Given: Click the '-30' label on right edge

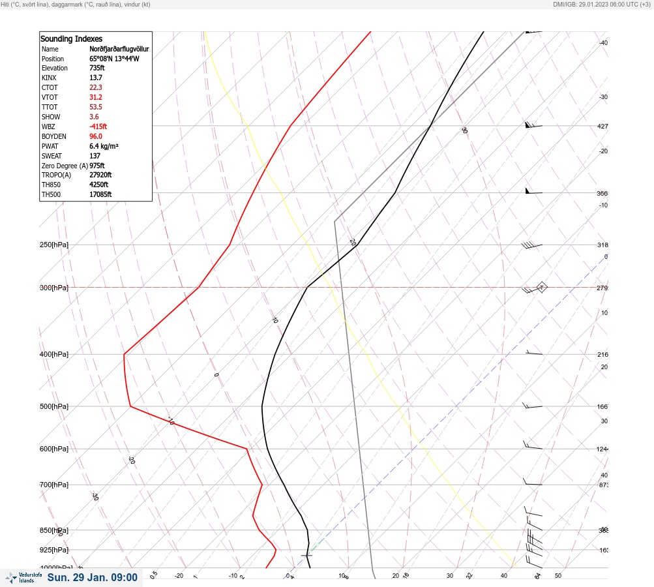Looking at the screenshot, I should point(603,97).
